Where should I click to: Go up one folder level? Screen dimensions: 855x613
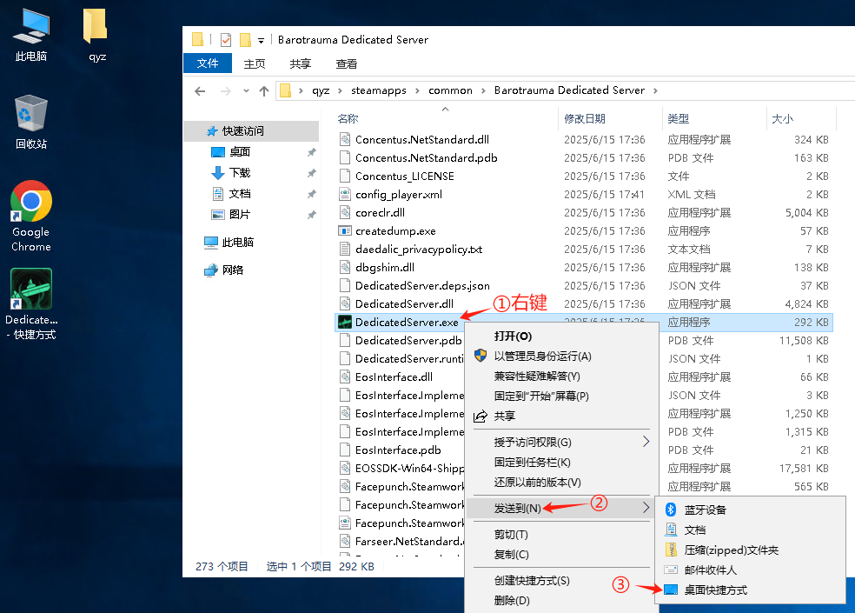pyautogui.click(x=264, y=91)
